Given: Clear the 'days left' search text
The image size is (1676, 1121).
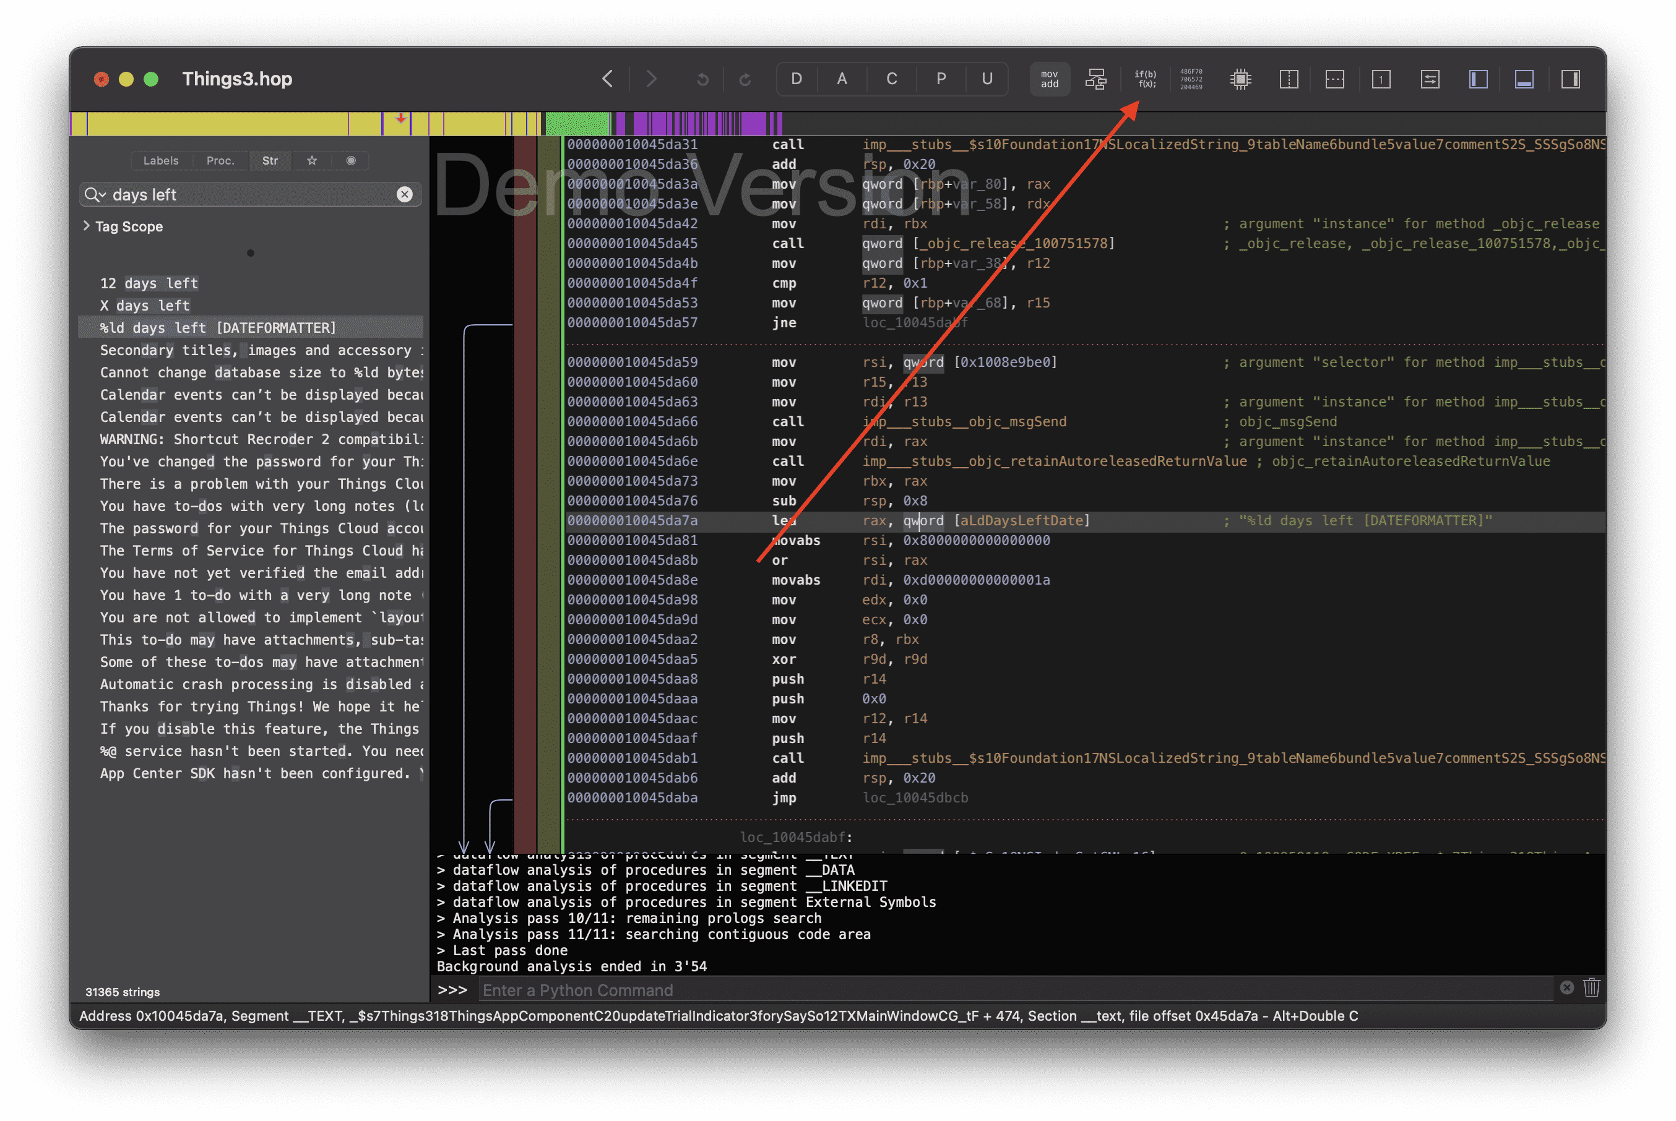Looking at the screenshot, I should click(x=405, y=194).
